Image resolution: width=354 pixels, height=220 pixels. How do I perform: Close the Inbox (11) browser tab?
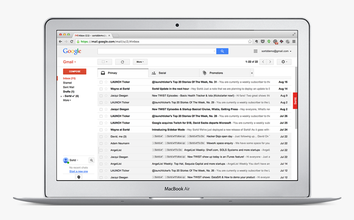109,36
